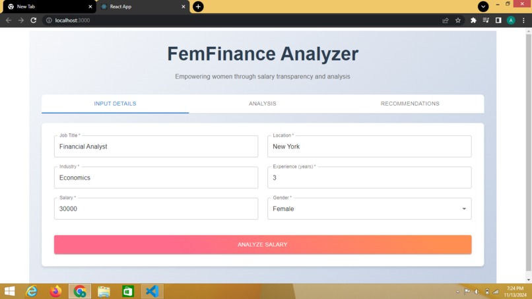The height and width of the screenshot is (299, 532).
Task: Open the volume speaker tray icon
Action: (477, 292)
